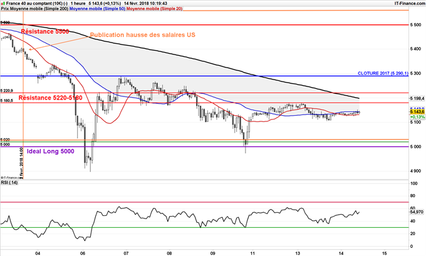
Task: Open the IT-Finance.com link at top right
Action: pyautogui.click(x=410, y=4)
